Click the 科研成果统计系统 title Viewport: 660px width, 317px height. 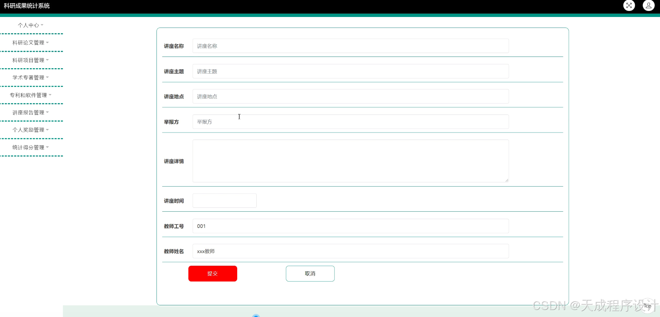[x=27, y=6]
